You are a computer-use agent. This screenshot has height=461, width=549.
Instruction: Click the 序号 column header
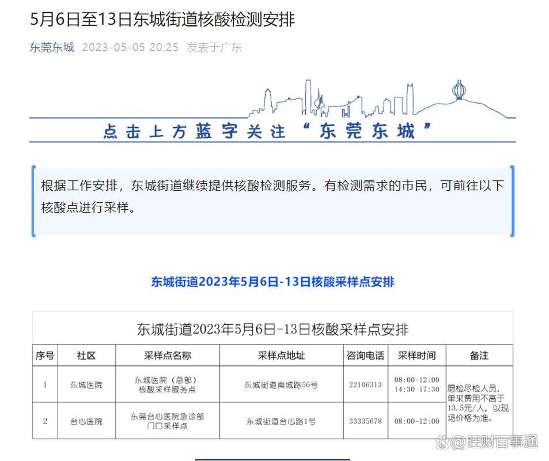[x=45, y=356]
